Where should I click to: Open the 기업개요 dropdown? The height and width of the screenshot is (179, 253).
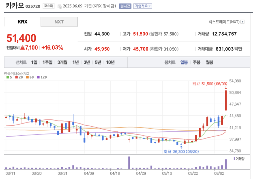[143, 6]
